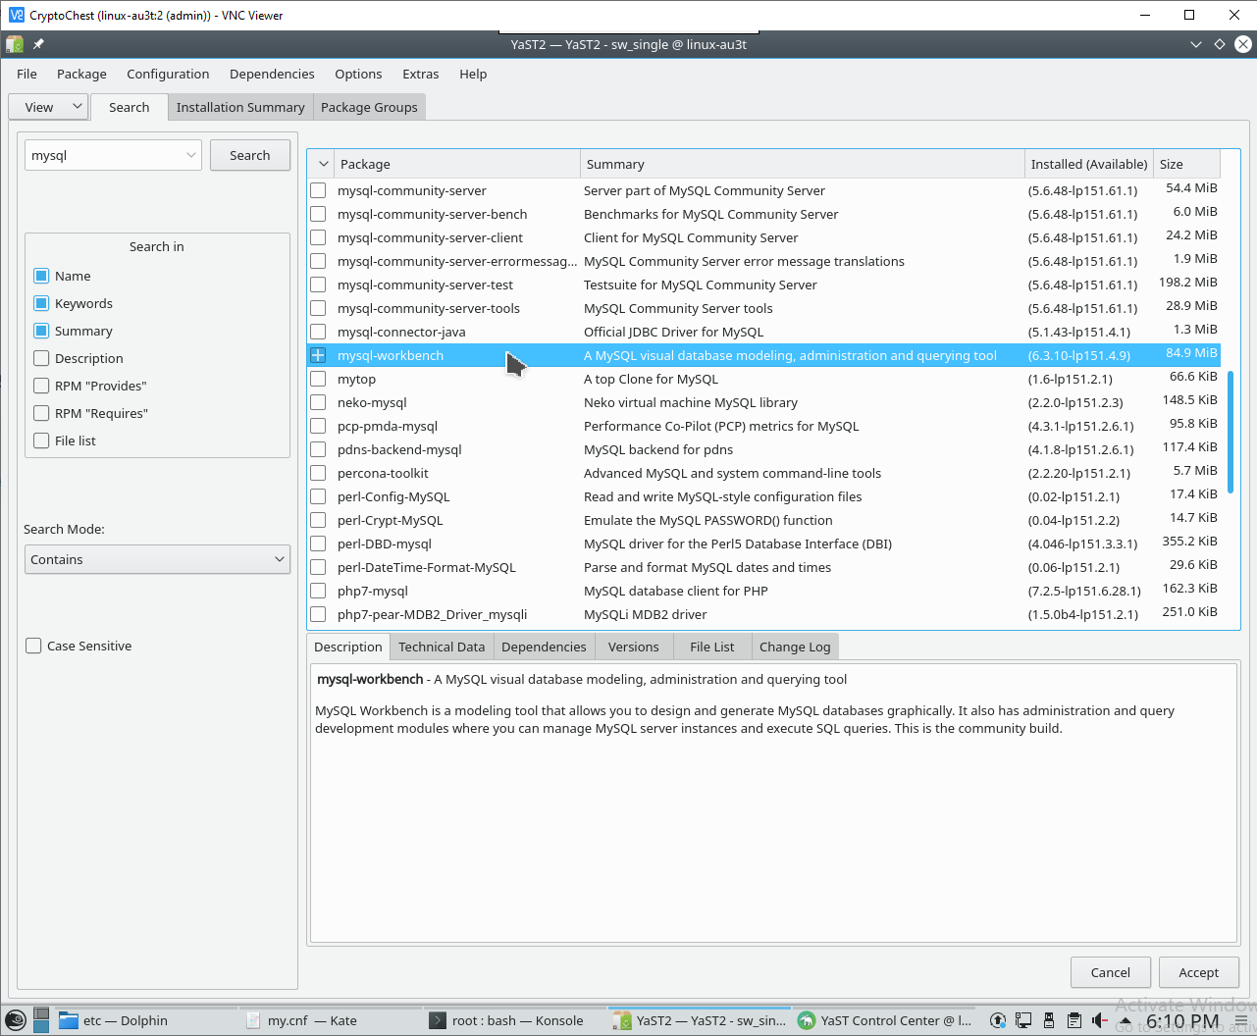
Task: Enable RPM "Provides" checkbox
Action: [41, 386]
